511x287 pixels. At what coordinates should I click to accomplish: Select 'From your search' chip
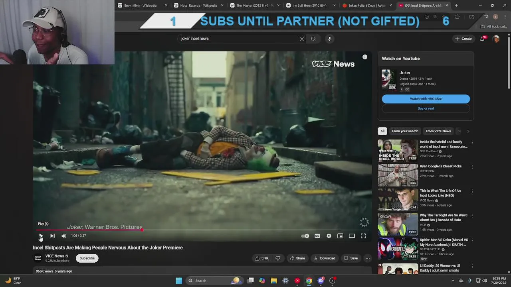[405, 131]
